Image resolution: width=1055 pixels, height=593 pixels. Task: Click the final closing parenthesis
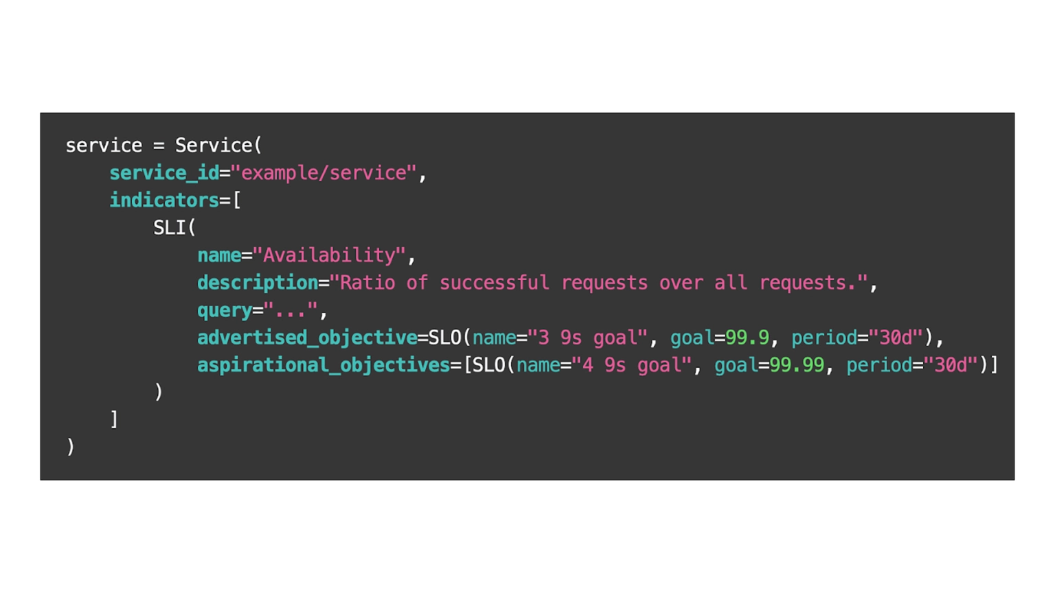(x=70, y=447)
